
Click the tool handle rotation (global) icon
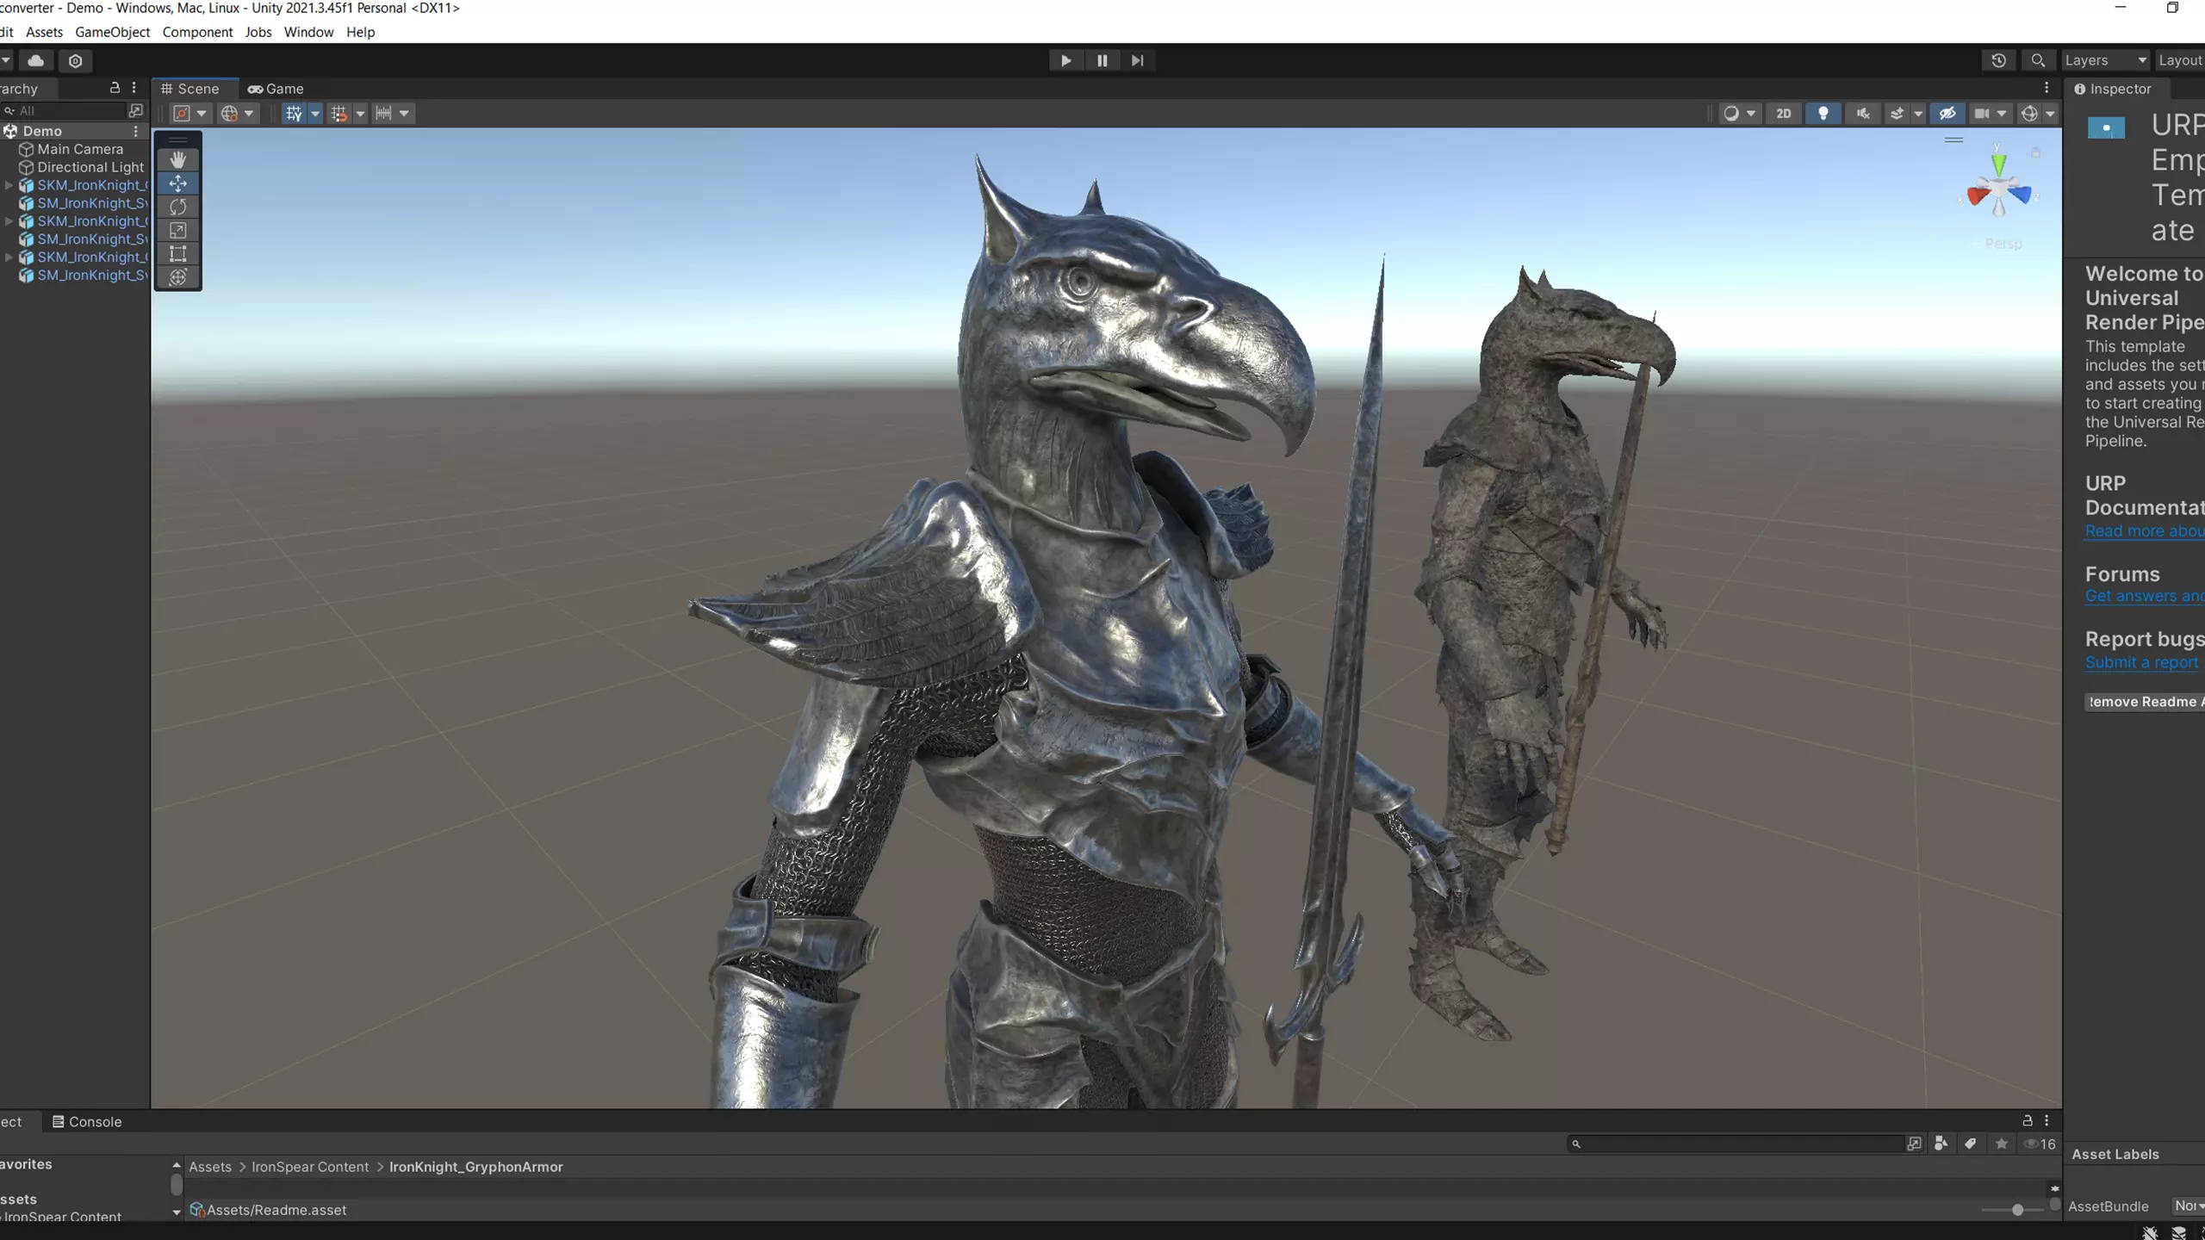[229, 114]
